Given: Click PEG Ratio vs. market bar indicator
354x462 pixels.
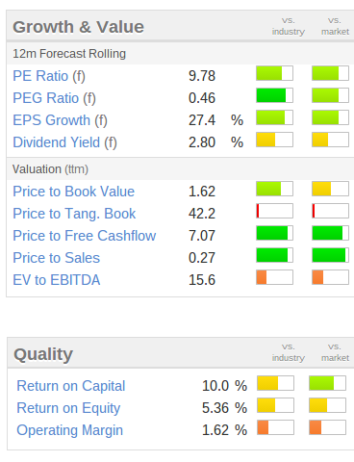Looking at the screenshot, I should coord(330,95).
